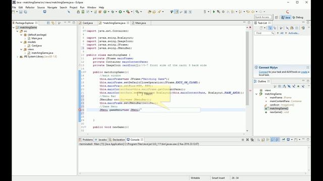Collapse matchingGame class in Outline
The image size is (323, 181).
coord(256,94)
